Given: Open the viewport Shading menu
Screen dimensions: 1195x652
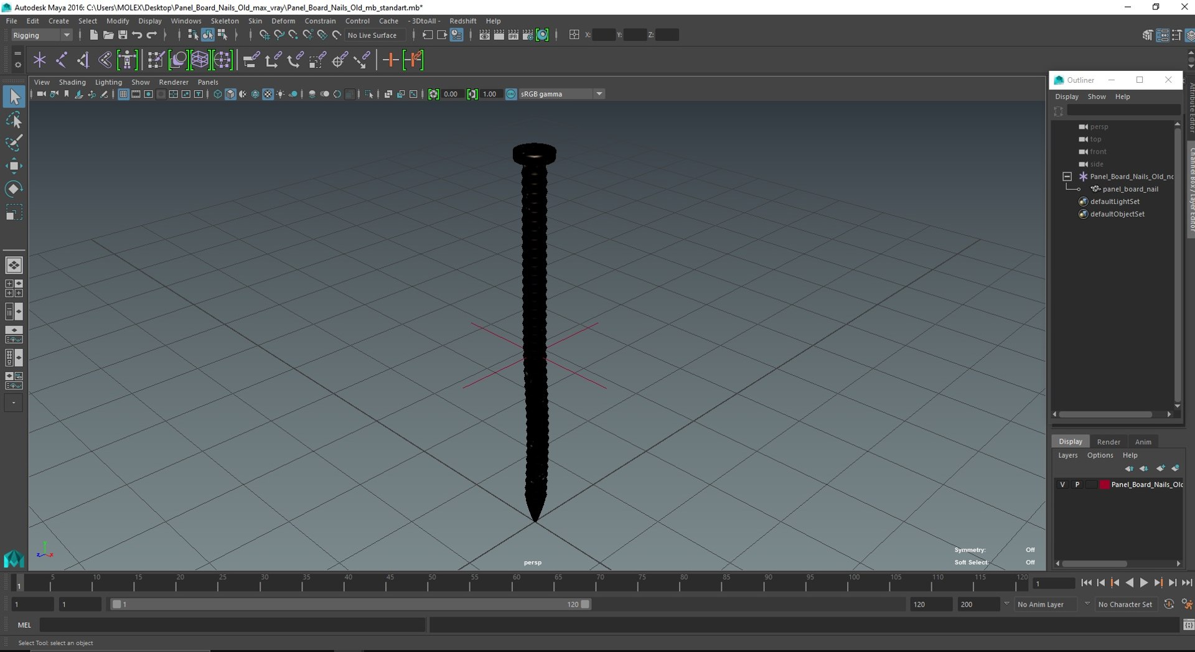Looking at the screenshot, I should click(72, 82).
